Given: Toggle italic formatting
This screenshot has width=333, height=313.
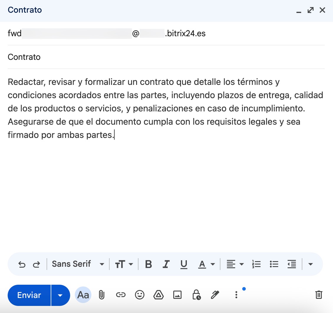Looking at the screenshot, I should [166, 264].
